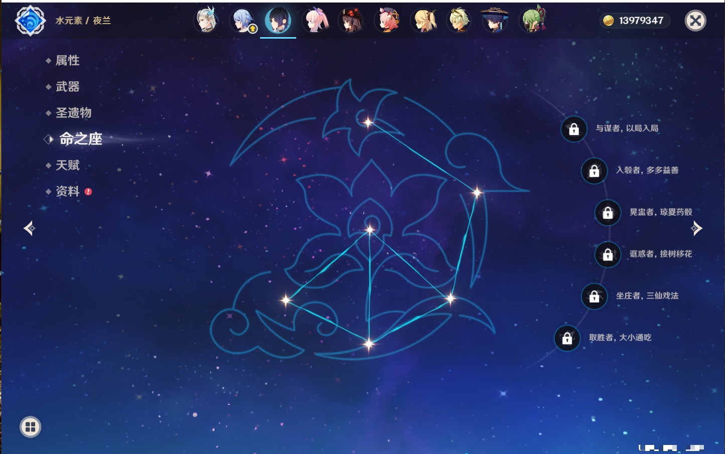This screenshot has width=725, height=454.
Task: Switch to next character with right arrow
Action: point(696,228)
